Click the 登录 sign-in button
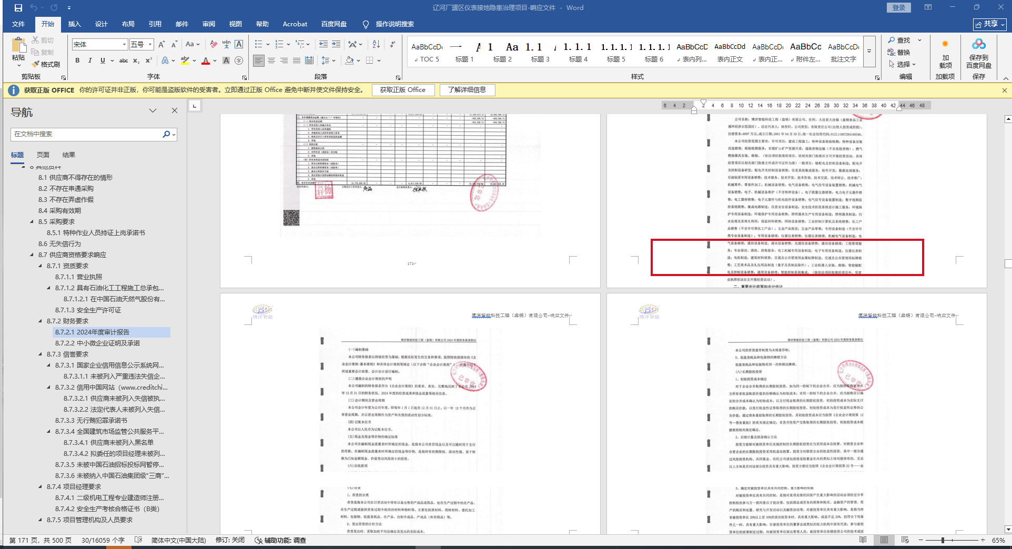1012x549 pixels. pyautogui.click(x=899, y=8)
